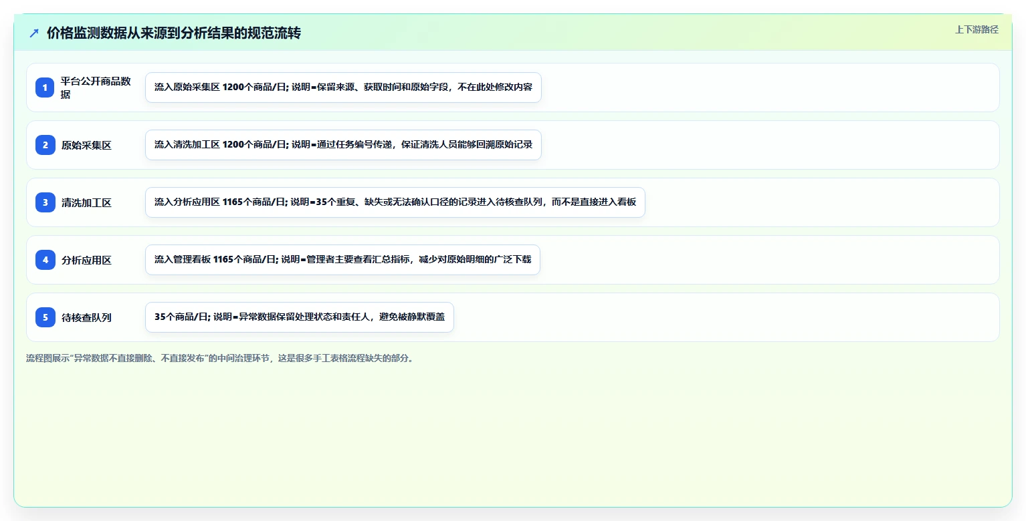1026x521 pixels.
Task: Click the step 2 number badge
Action: (x=45, y=145)
